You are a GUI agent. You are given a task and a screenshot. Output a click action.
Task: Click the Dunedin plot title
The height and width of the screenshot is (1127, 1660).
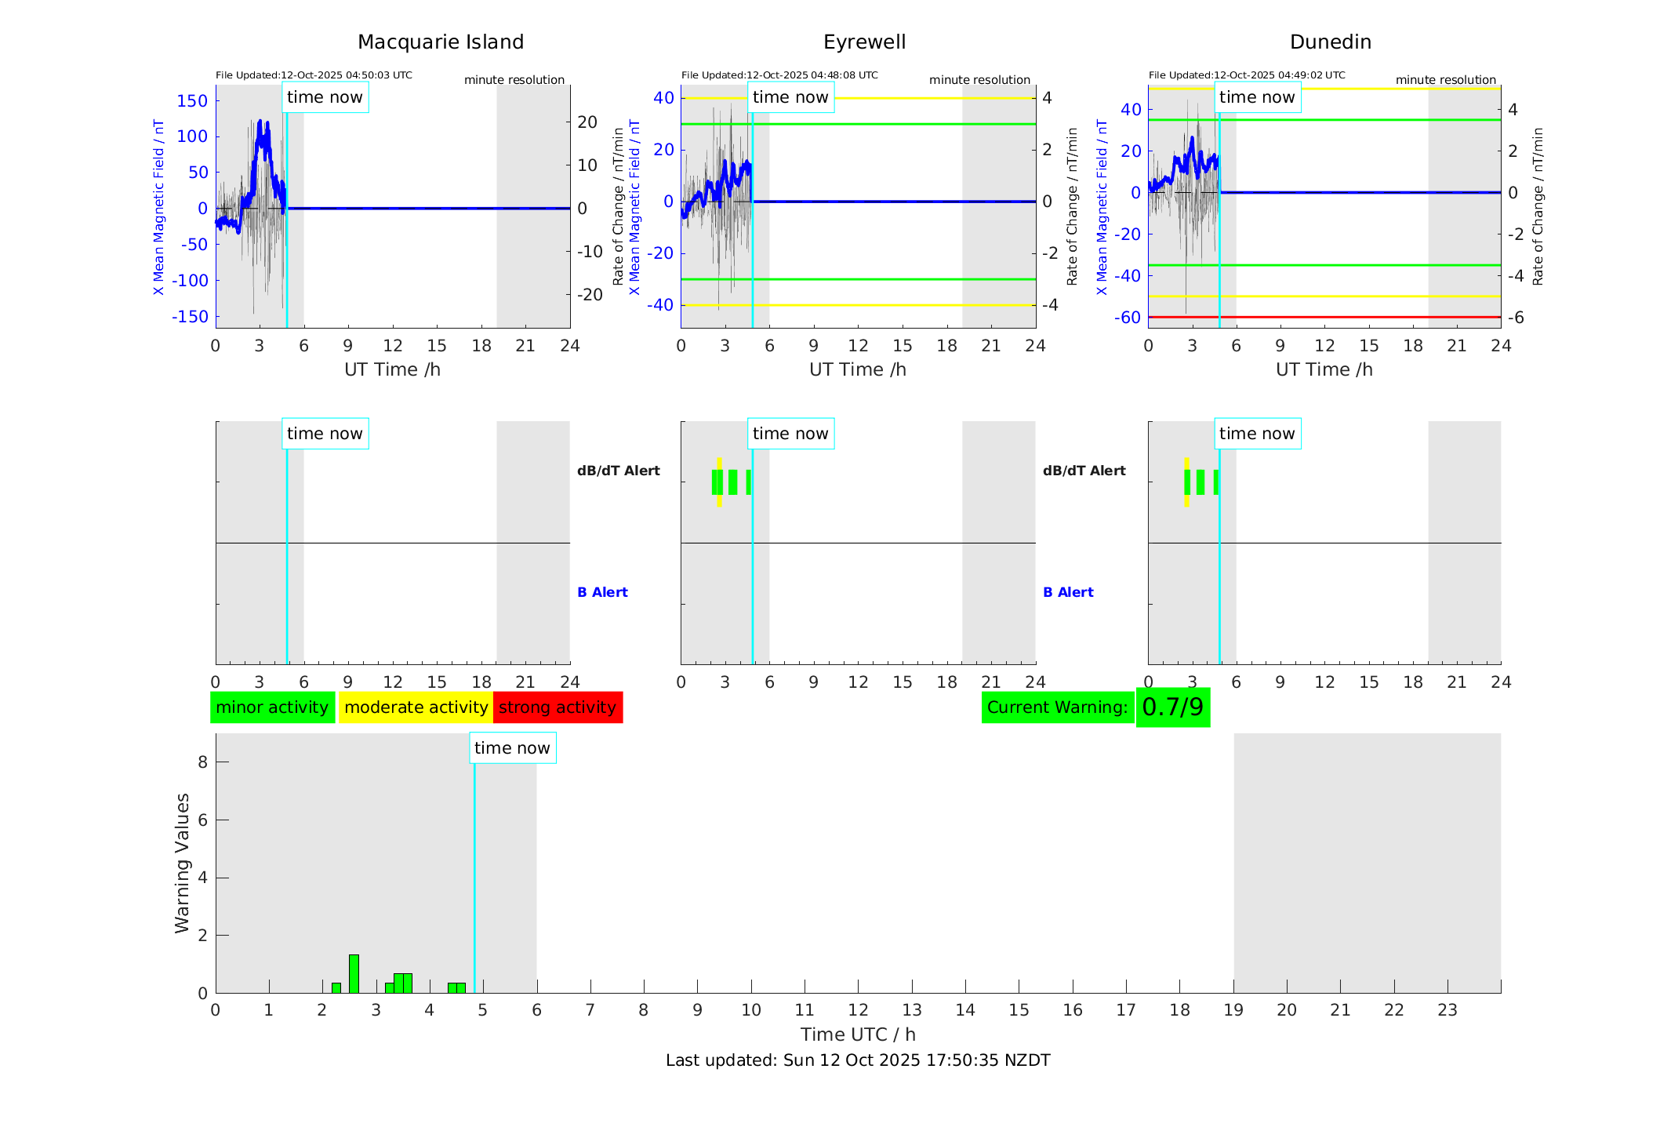(1330, 42)
